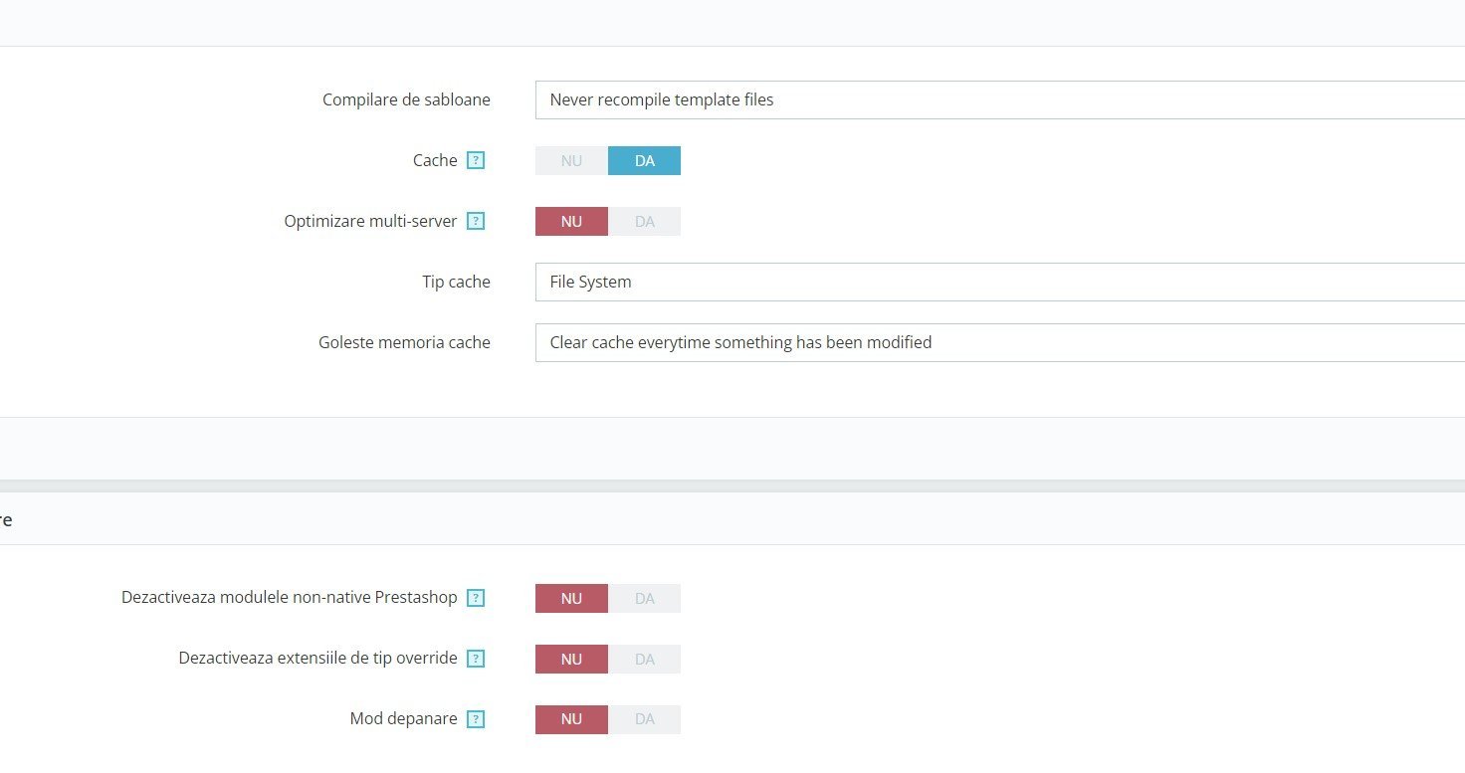The width and height of the screenshot is (1465, 773).
Task: Click the Compilare de sabloane label
Action: (406, 99)
